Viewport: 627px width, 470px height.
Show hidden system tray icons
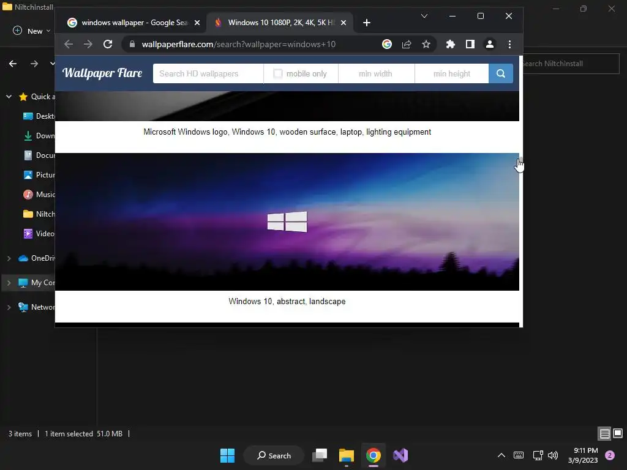(x=501, y=455)
